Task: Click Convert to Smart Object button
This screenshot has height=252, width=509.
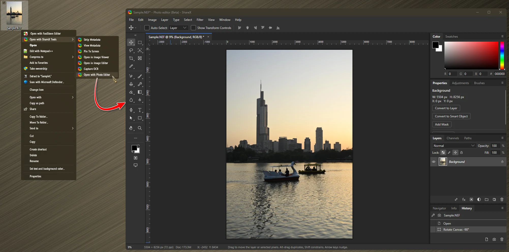Action: [x=451, y=116]
